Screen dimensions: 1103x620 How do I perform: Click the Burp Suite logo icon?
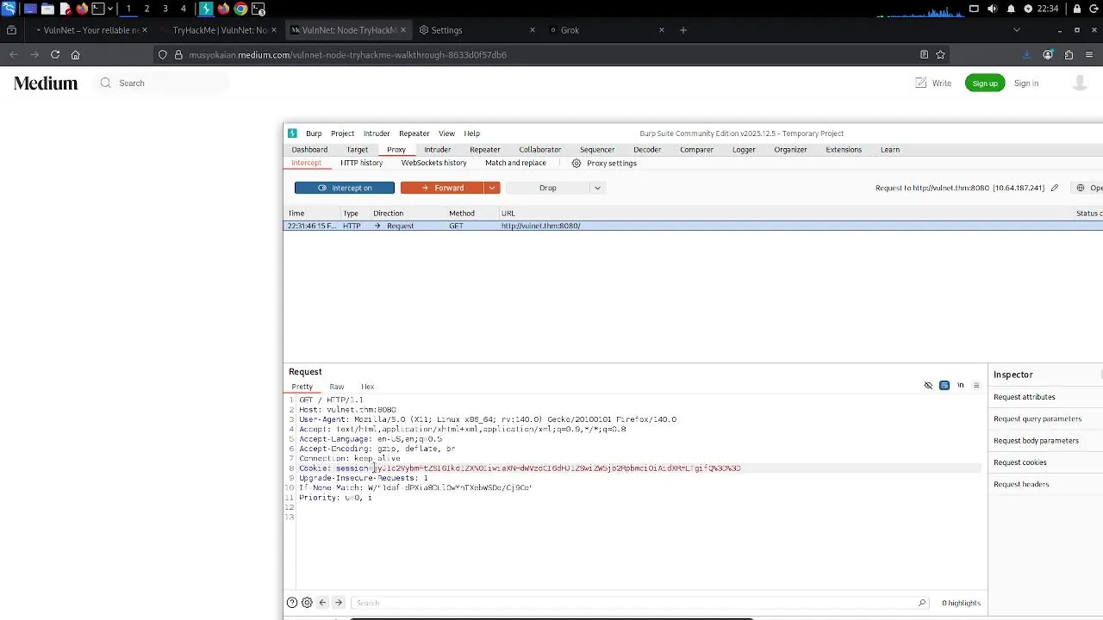point(292,133)
